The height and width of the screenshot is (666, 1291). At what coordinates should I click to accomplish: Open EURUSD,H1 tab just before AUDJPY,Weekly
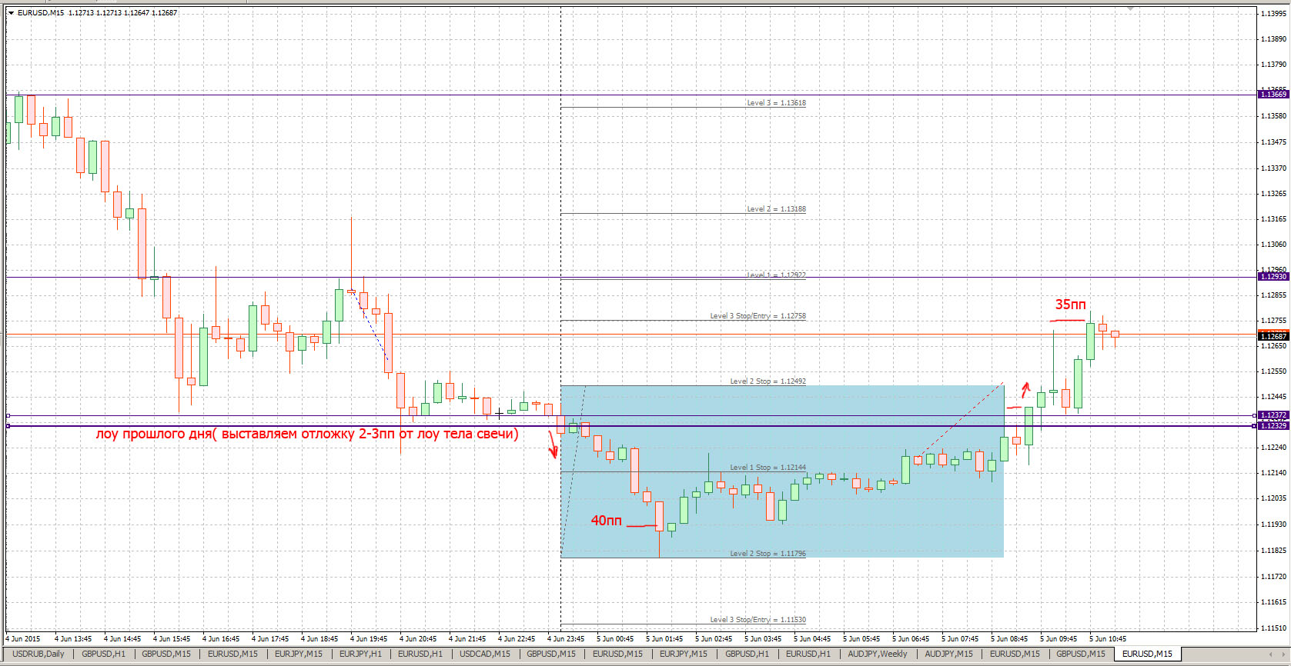tap(808, 654)
